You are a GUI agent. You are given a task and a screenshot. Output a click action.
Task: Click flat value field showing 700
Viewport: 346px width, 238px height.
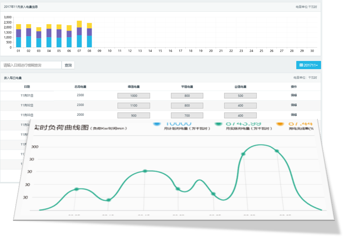(x=187, y=115)
